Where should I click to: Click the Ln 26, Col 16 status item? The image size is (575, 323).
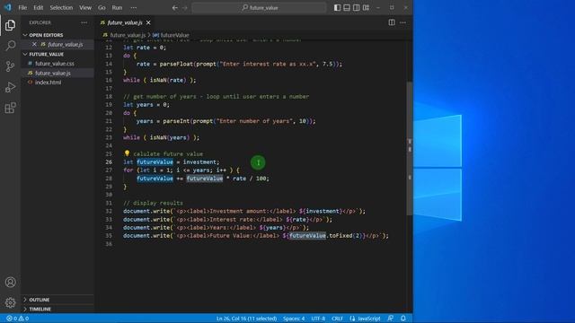[246, 319]
